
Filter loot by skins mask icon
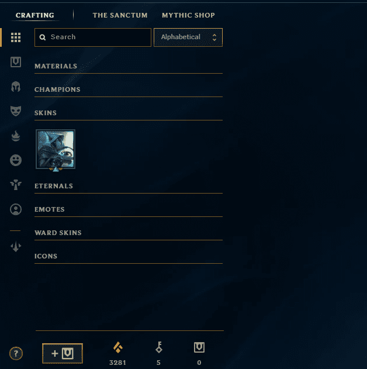click(x=16, y=111)
